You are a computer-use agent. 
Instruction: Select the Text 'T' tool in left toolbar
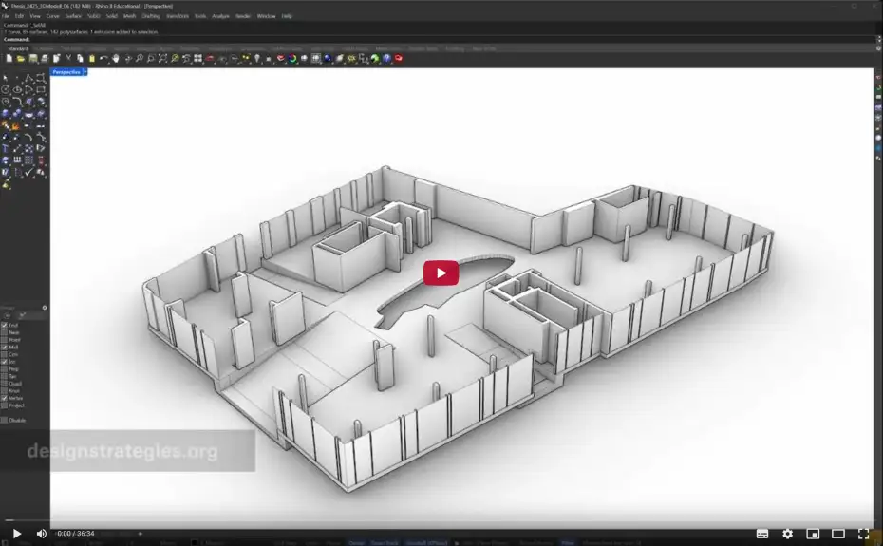(5, 148)
